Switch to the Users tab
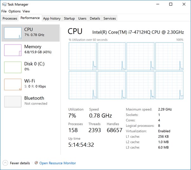191x170 pixels. click(82, 18)
